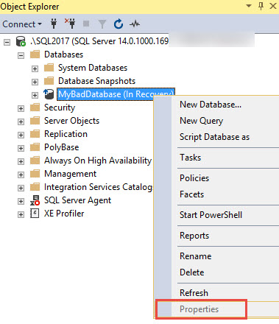This screenshot has height=324, width=279.
Task: Close the Object Explorer panel
Action: [273, 6]
